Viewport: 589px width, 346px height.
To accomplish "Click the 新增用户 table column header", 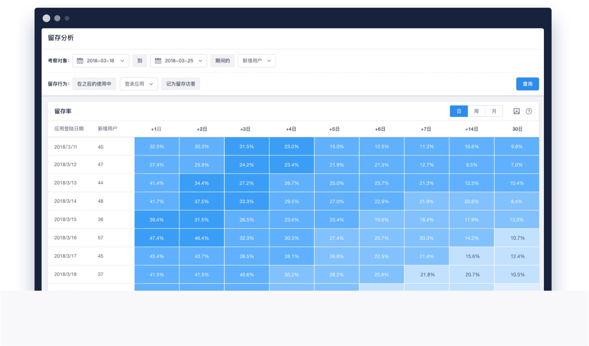I will (x=107, y=129).
